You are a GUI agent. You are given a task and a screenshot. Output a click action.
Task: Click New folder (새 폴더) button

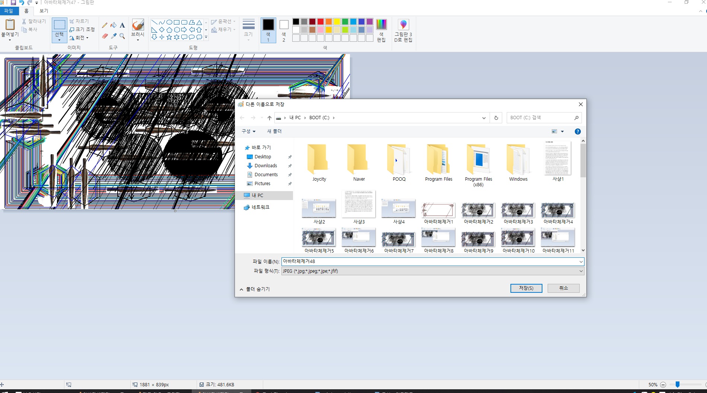(x=274, y=131)
